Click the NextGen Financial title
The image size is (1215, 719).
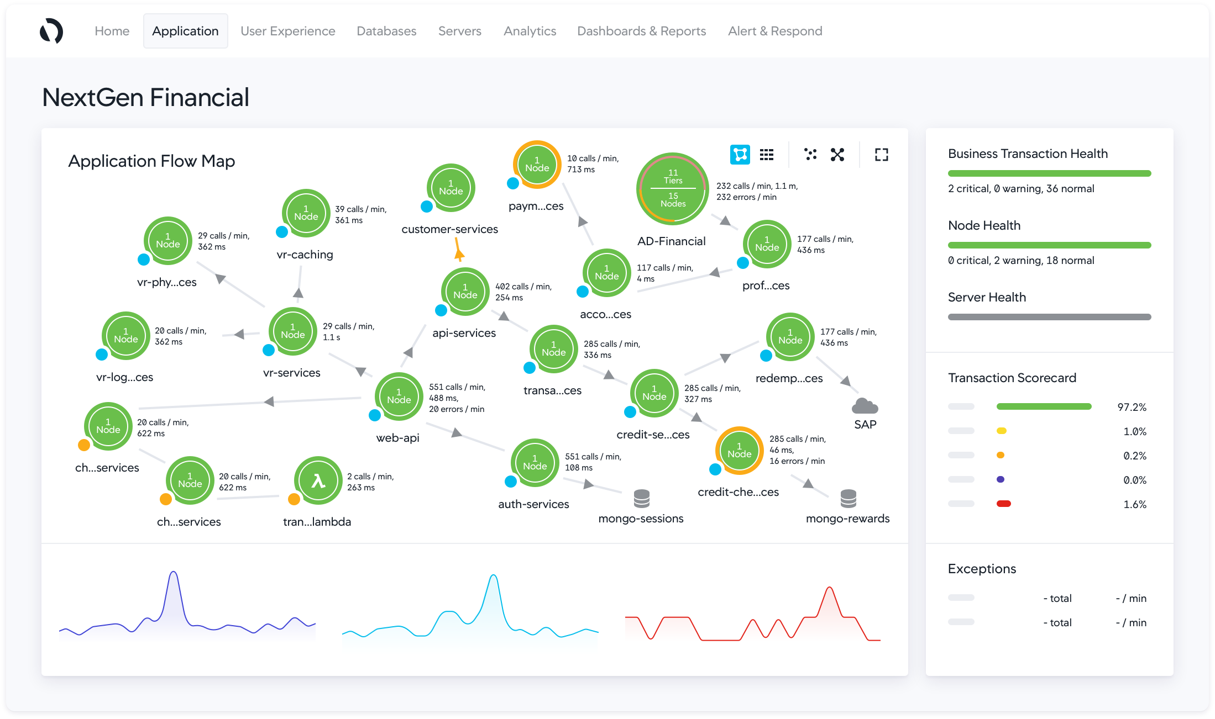click(145, 97)
